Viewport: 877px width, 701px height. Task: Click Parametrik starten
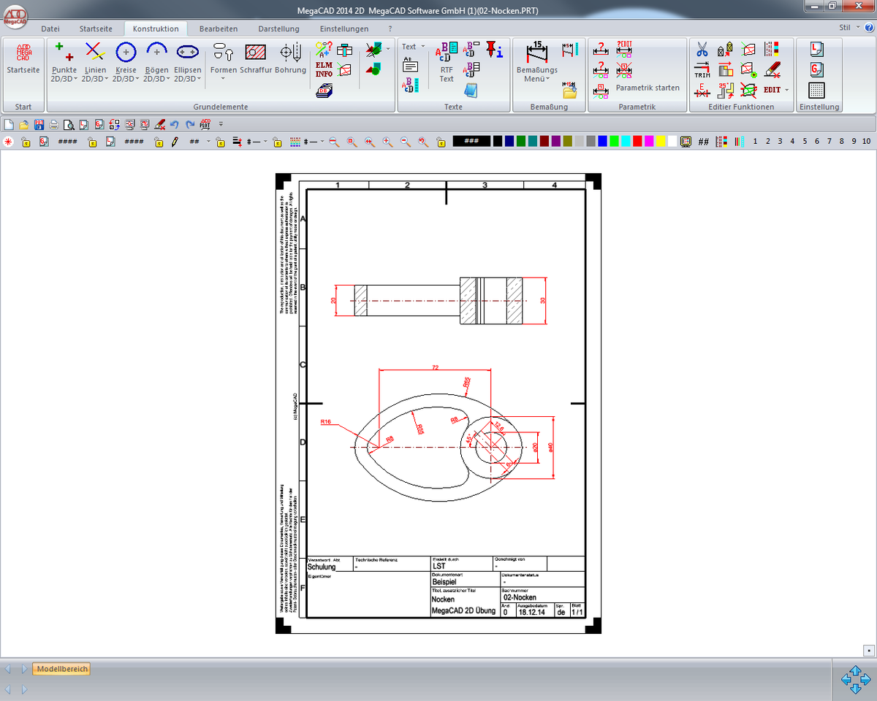pos(647,88)
